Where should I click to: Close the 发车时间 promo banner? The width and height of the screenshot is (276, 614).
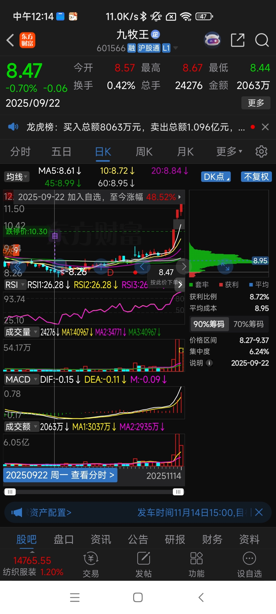pos(259,512)
